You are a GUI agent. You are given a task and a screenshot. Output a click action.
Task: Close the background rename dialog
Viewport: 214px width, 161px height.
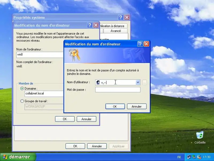(x=96, y=25)
